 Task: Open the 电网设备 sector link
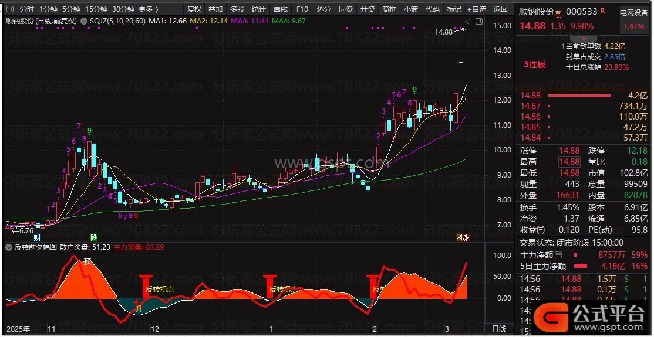633,12
